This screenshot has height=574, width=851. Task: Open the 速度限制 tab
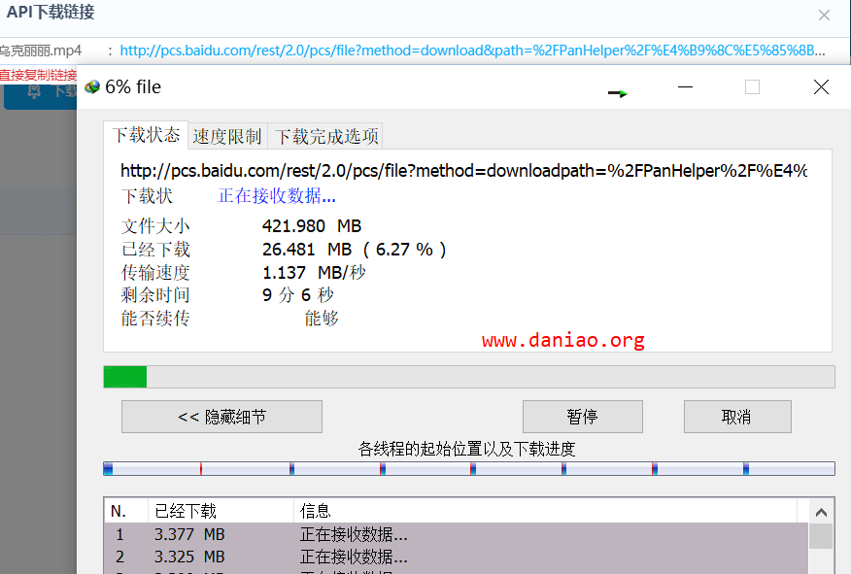click(227, 136)
